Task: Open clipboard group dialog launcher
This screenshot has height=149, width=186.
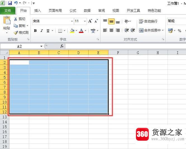Action: click(28, 39)
